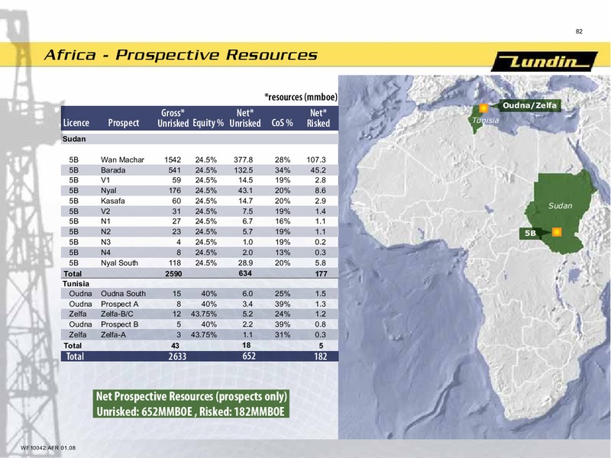Click the Zelfa-B/C prospect name
The height and width of the screenshot is (458, 611).
(x=117, y=314)
